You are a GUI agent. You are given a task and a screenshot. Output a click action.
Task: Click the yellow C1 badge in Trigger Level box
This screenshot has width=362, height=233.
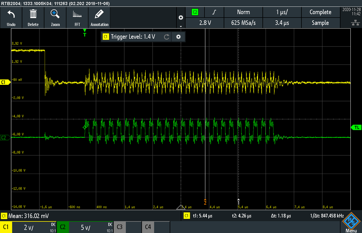[105, 37]
